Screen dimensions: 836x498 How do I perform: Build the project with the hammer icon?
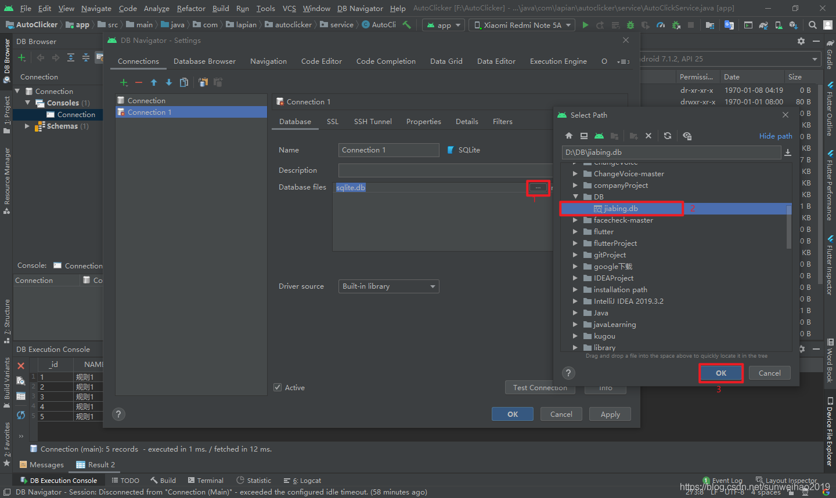406,25
